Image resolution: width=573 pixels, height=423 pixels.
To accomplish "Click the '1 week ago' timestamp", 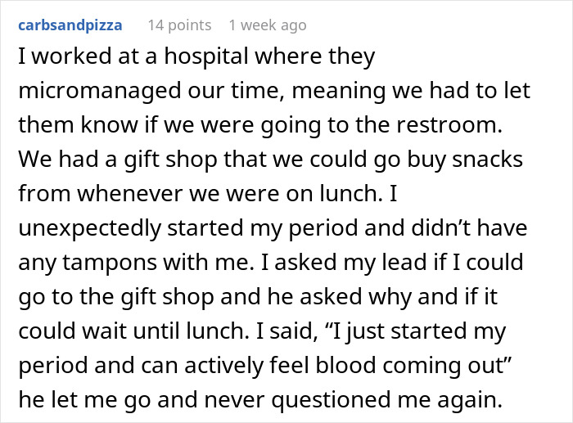I will click(267, 25).
